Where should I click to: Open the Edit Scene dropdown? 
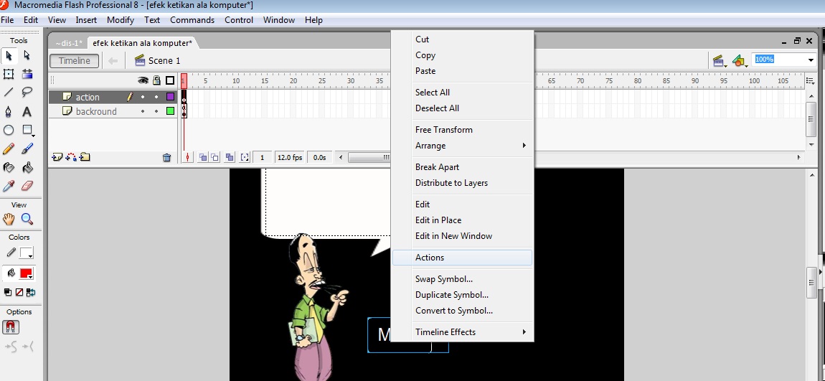(720, 61)
